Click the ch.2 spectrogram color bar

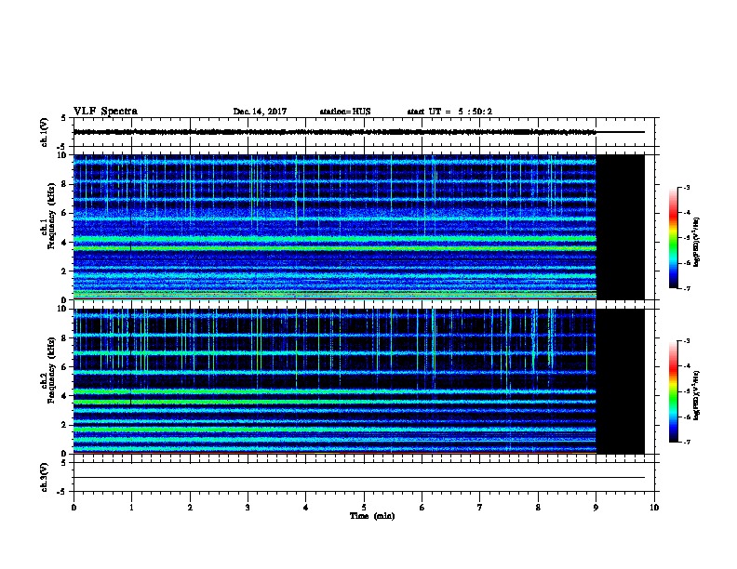[x=673, y=391]
